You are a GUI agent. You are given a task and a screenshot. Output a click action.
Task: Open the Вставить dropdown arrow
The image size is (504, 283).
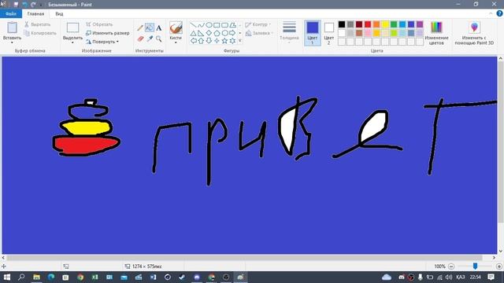(x=13, y=42)
